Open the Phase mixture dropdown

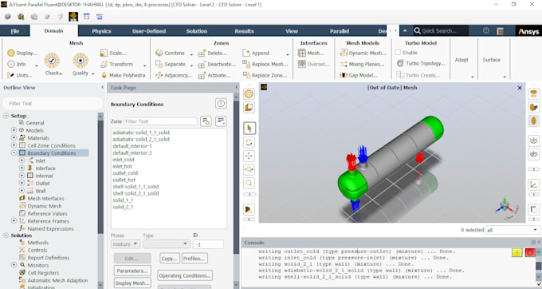coord(125,244)
